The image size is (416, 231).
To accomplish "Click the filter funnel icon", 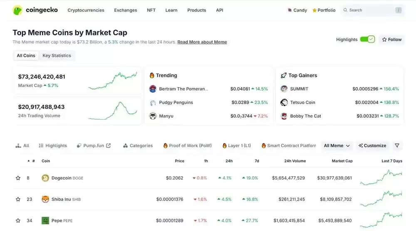I will 397,145.
